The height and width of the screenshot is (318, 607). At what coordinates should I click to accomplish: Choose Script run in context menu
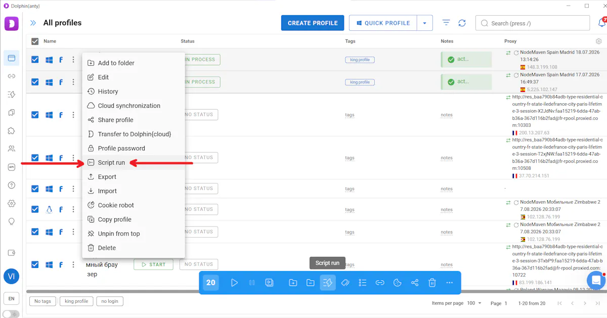(x=134, y=162)
